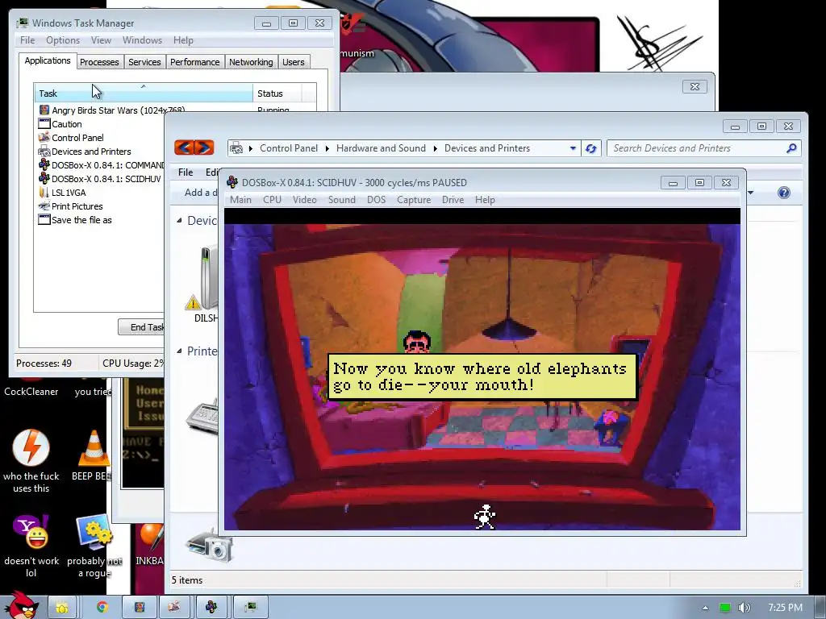
Task: Click the green tray indicator icon
Action: tap(725, 608)
